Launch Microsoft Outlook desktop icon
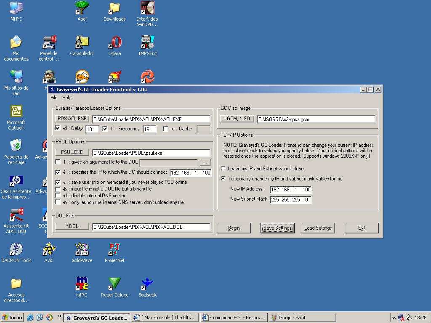 point(16,117)
